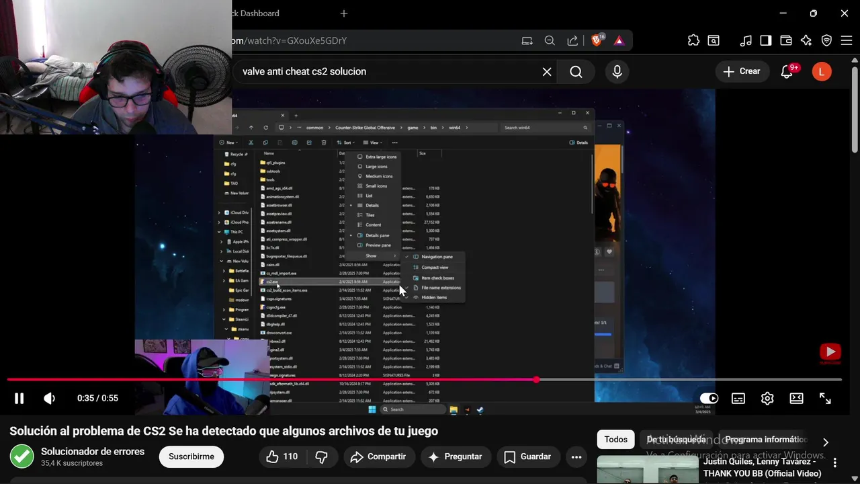Image resolution: width=860 pixels, height=484 pixels.
Task: Click the page vertical scrollbar
Action: click(855, 111)
